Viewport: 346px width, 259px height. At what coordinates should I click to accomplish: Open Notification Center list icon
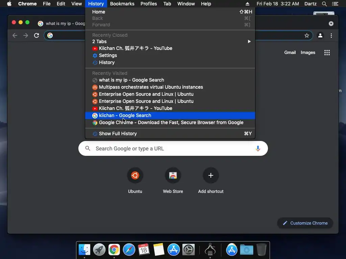coord(335,4)
